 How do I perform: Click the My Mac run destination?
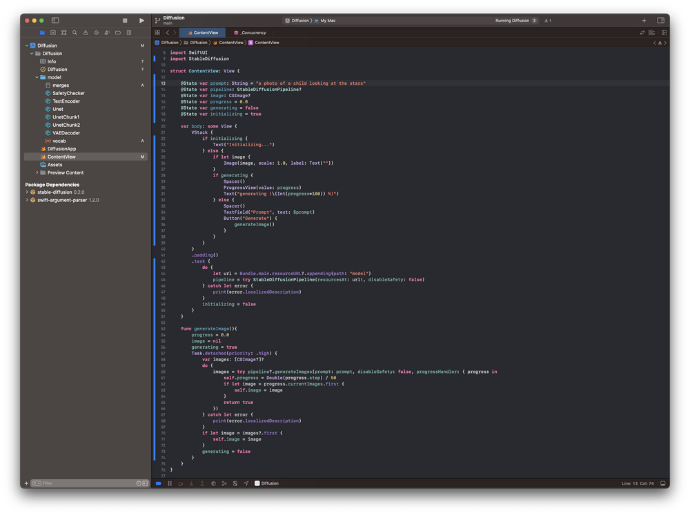pyautogui.click(x=328, y=21)
